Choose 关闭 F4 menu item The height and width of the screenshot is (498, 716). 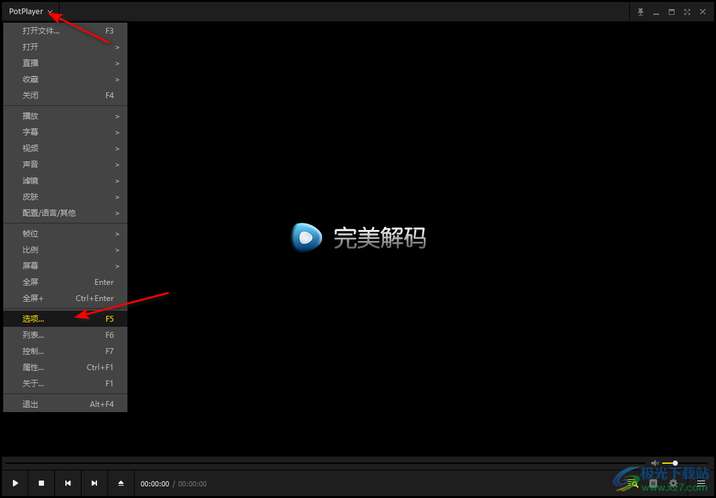[65, 96]
